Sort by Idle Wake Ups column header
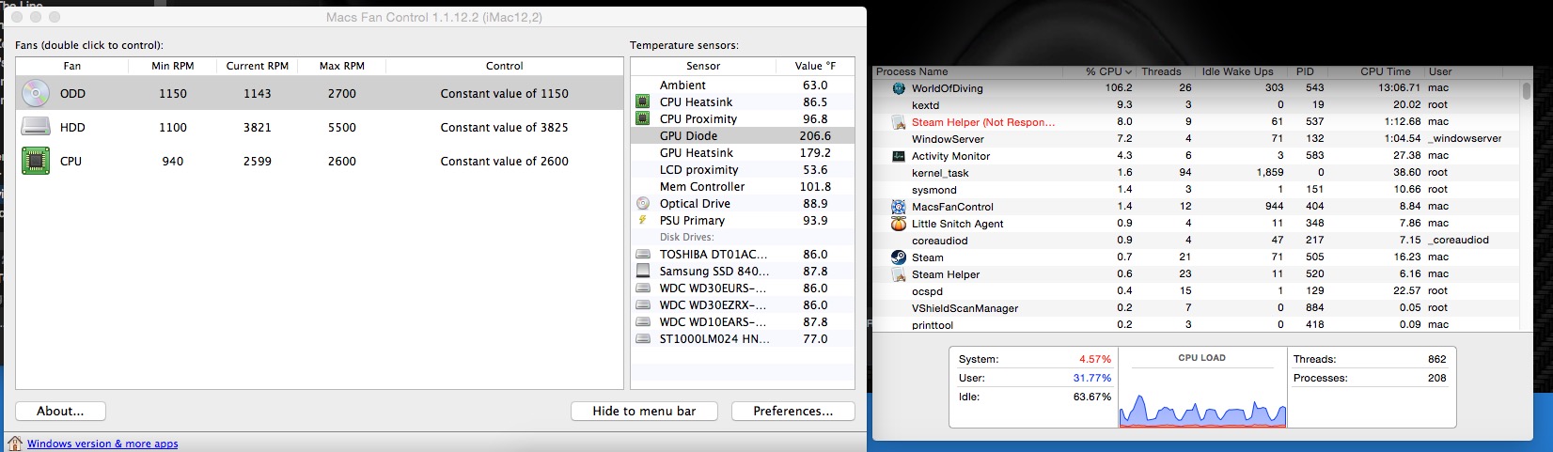Viewport: 1553px width, 452px height. [1238, 71]
